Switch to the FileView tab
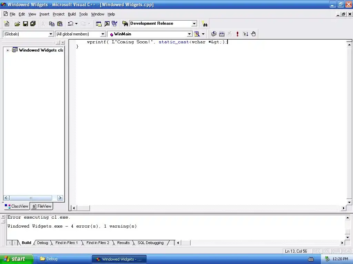Image resolution: width=353 pixels, height=264 pixels. coord(42,206)
